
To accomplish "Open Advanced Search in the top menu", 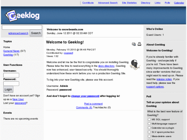I will tap(108, 3).
